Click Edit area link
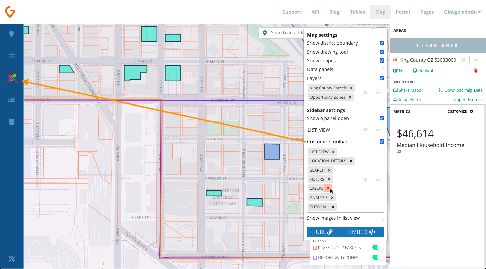 click(x=400, y=71)
